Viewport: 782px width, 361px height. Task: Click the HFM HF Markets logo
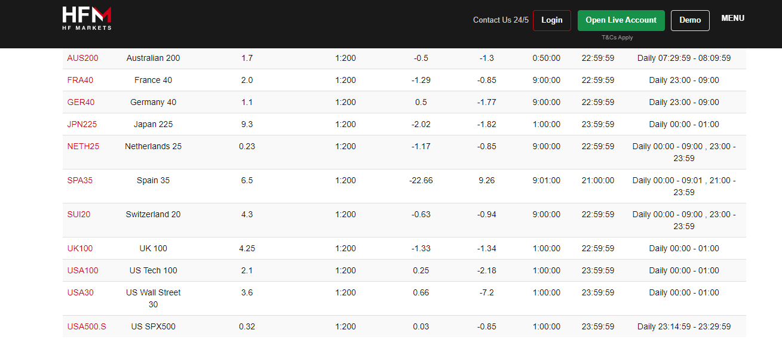[x=87, y=18]
